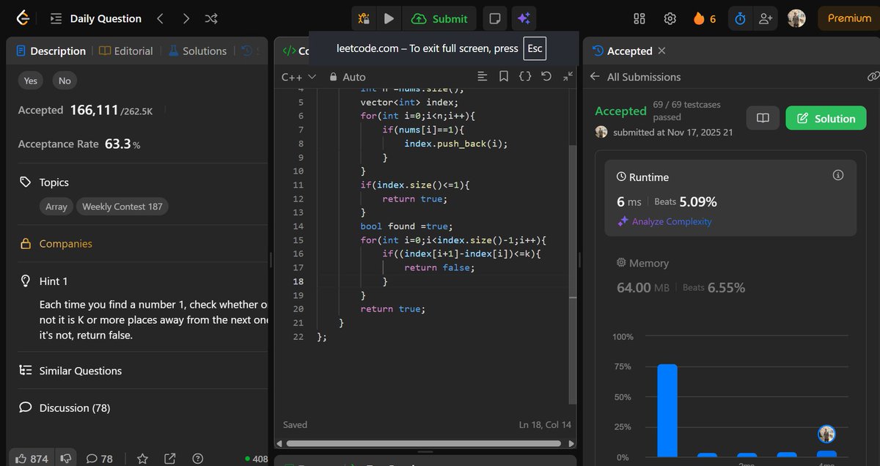Open the problem list panel icon

[56, 18]
